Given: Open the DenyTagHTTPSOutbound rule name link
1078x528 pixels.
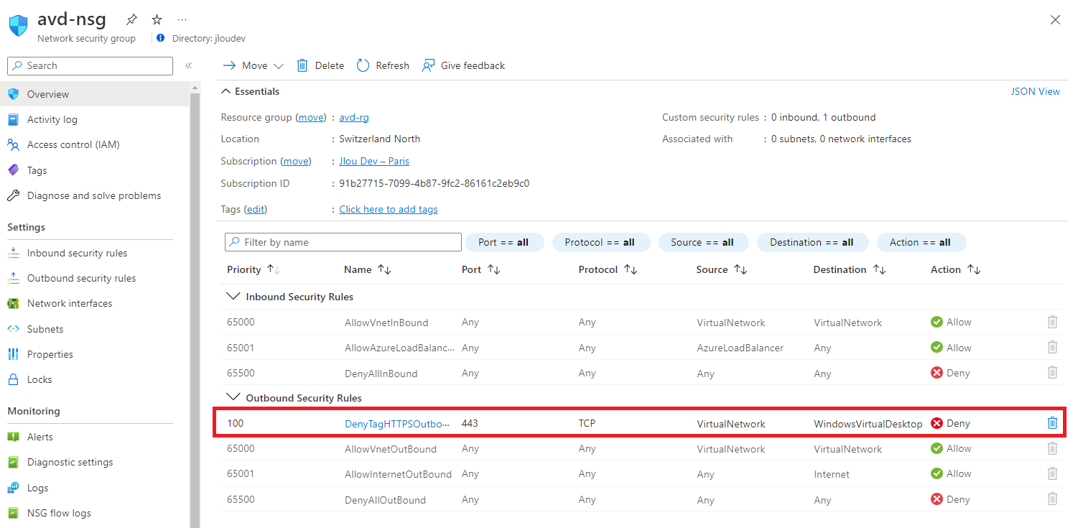Looking at the screenshot, I should pos(397,423).
